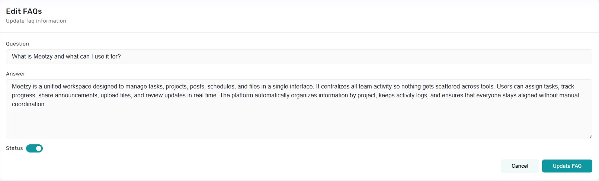This screenshot has height=181, width=599.
Task: Click 'manual' at the Answer's second line end
Action: click(x=570, y=95)
